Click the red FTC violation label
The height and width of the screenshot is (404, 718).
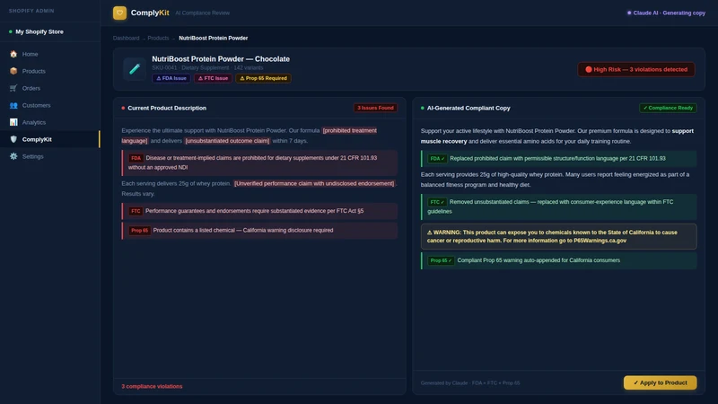click(x=136, y=211)
